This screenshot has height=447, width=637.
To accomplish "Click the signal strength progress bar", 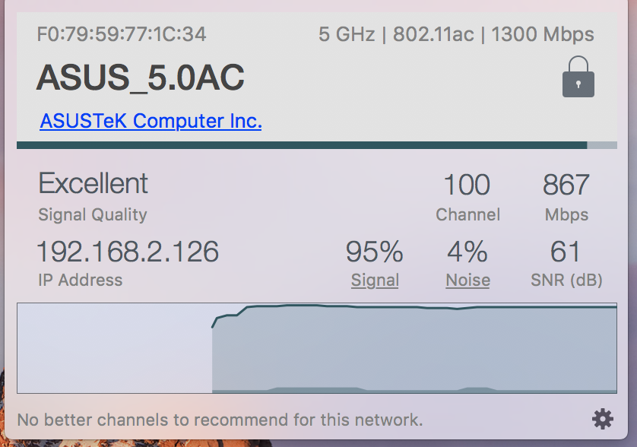I will click(x=317, y=145).
